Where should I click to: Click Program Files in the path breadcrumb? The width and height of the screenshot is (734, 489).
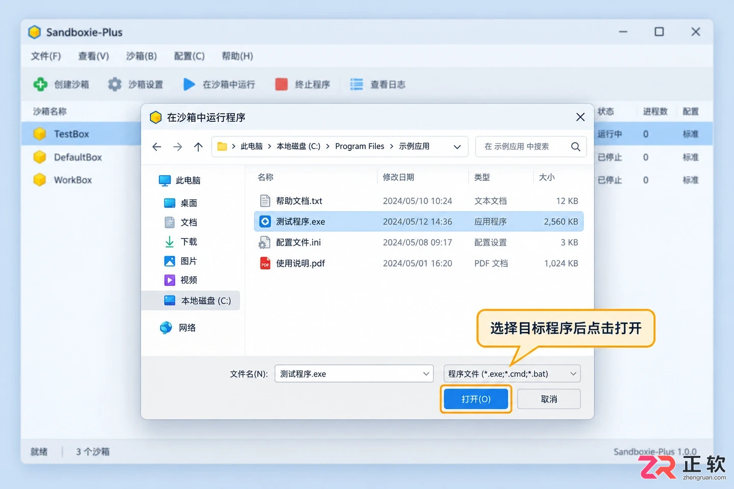tap(359, 146)
